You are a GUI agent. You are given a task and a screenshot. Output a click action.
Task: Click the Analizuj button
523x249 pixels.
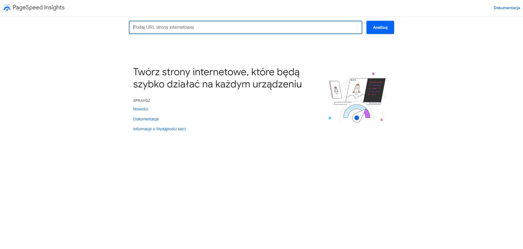[x=380, y=27]
